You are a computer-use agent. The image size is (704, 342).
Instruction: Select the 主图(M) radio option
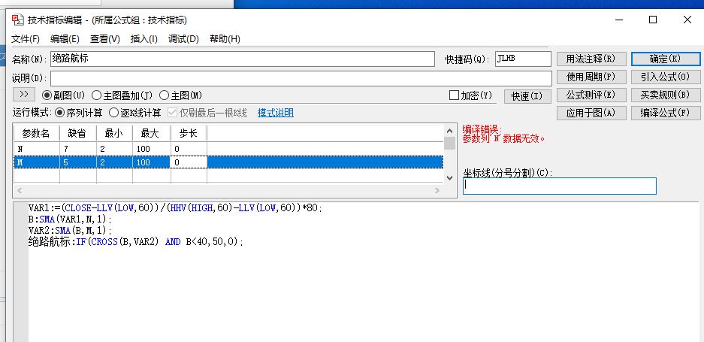pos(180,95)
